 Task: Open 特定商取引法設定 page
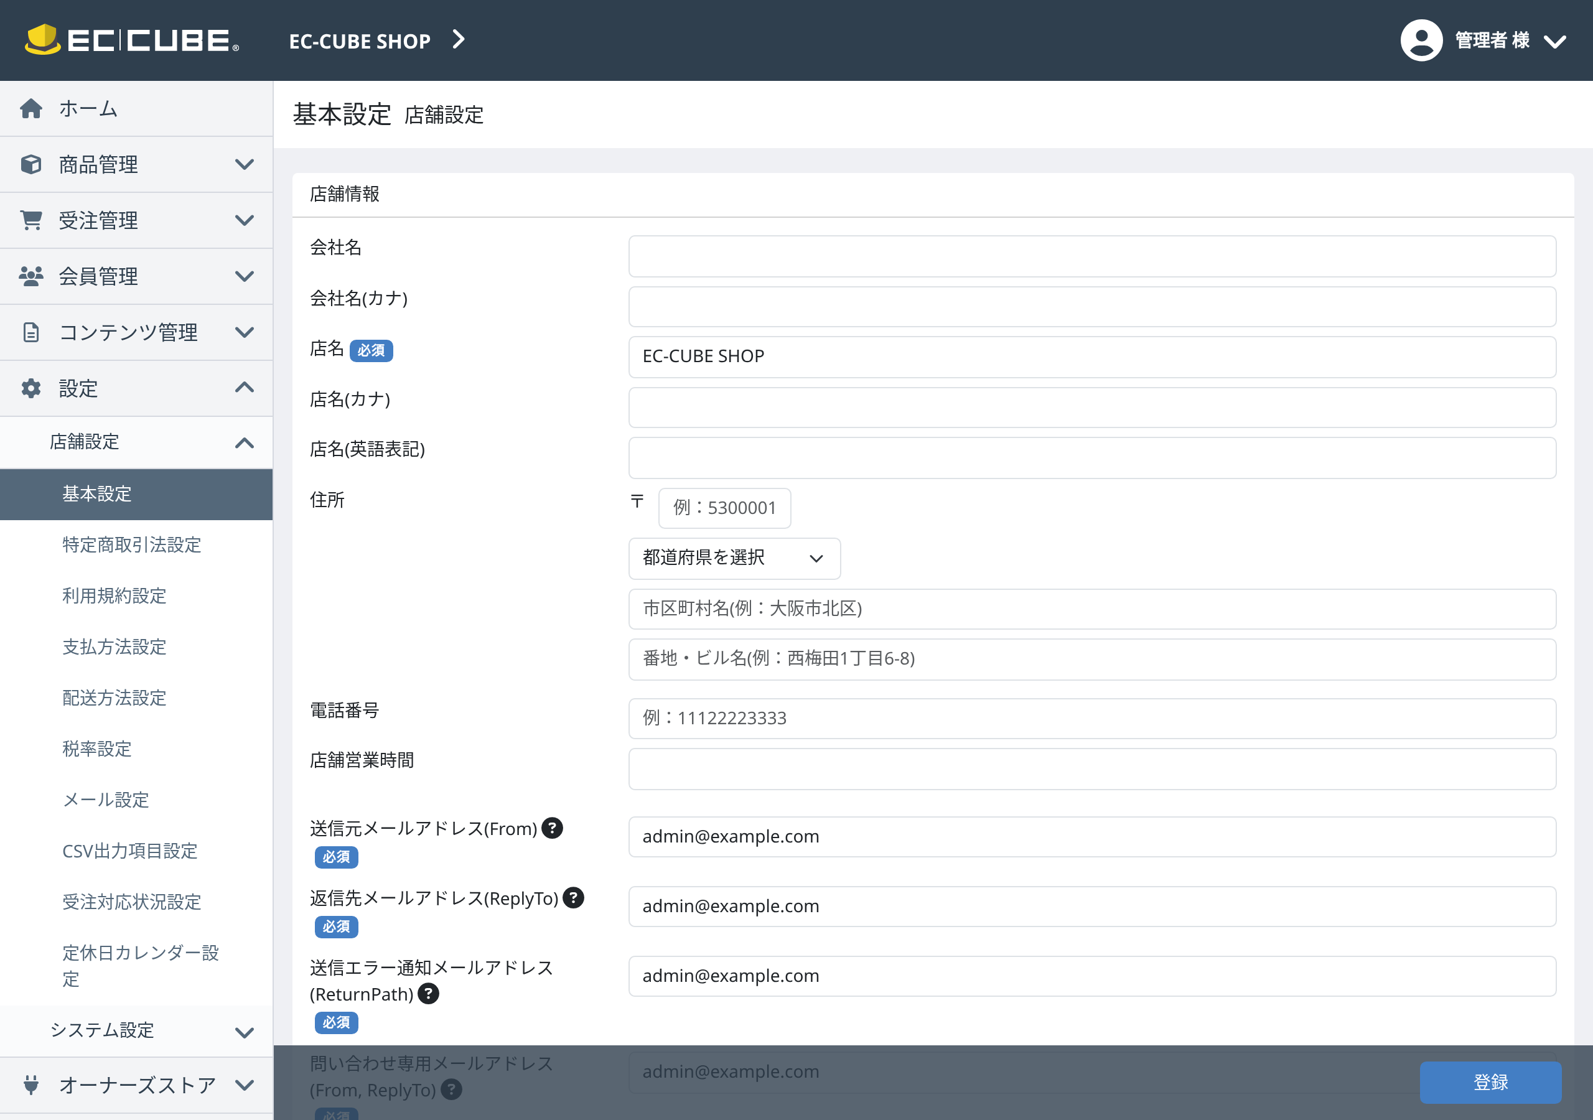(x=132, y=544)
